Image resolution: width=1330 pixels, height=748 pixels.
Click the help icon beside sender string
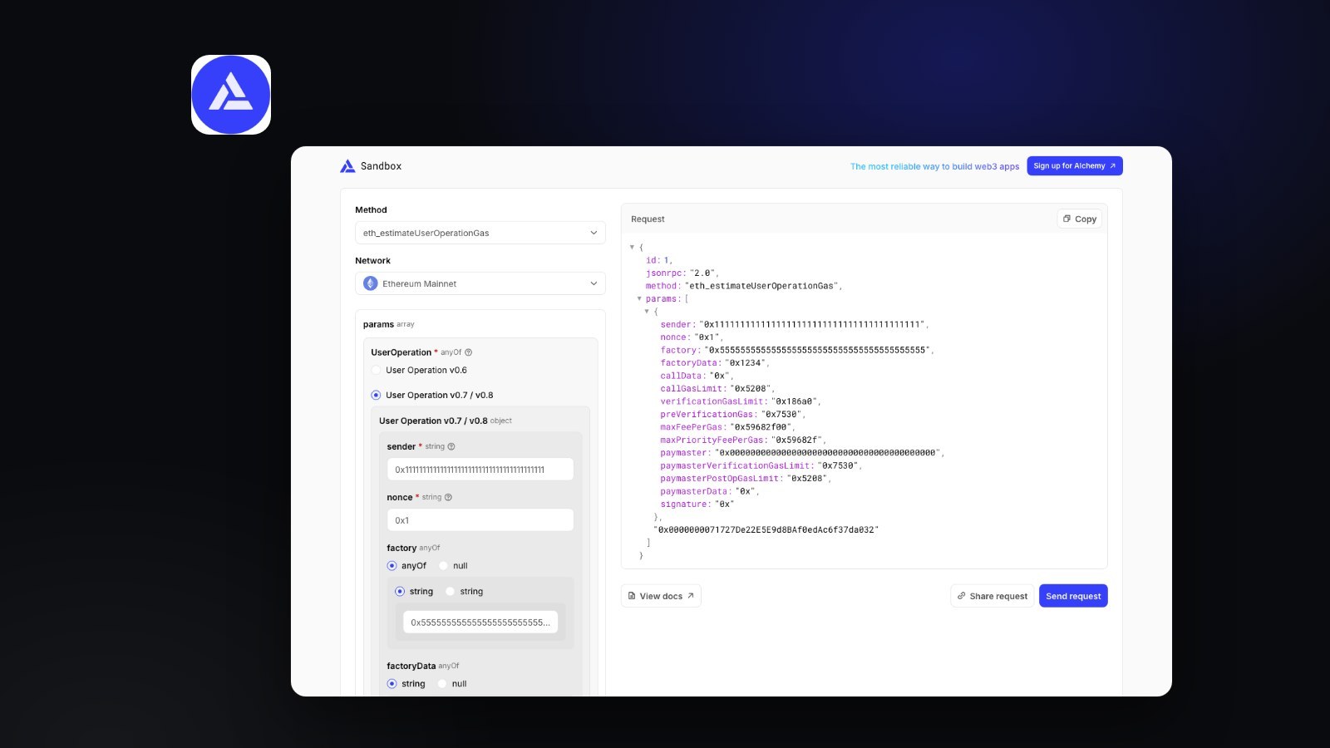pyautogui.click(x=451, y=446)
